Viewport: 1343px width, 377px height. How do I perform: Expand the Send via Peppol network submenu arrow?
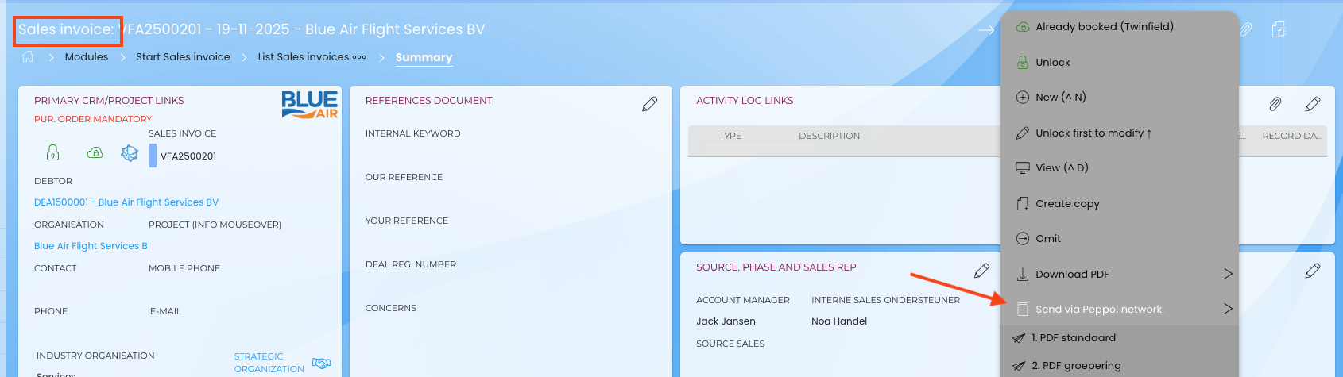[1228, 309]
